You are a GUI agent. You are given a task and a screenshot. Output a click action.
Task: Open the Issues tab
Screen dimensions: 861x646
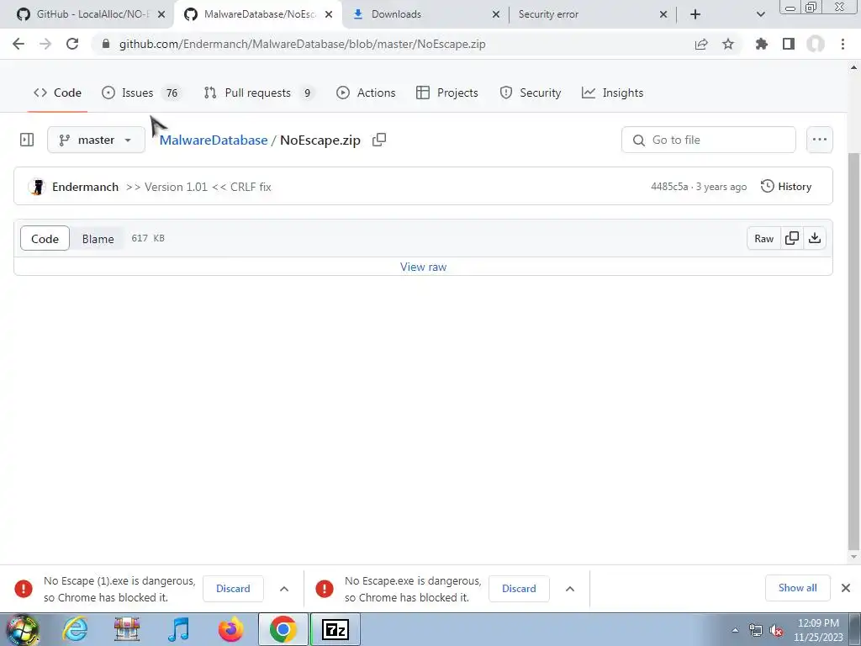[140, 93]
